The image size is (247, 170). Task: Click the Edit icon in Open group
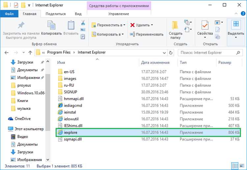tap(218, 30)
